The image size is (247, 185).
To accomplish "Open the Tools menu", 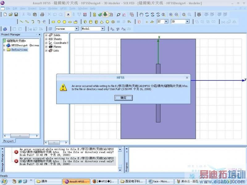I will 73,9.
